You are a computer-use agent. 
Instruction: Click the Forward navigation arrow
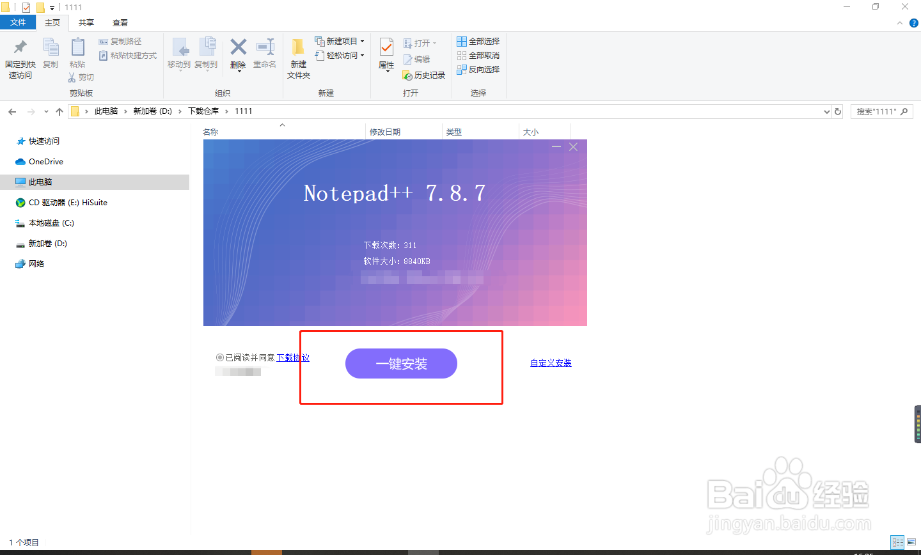[x=31, y=112]
